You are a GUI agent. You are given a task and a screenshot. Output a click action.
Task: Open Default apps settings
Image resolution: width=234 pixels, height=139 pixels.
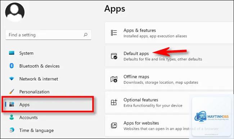click(169, 56)
